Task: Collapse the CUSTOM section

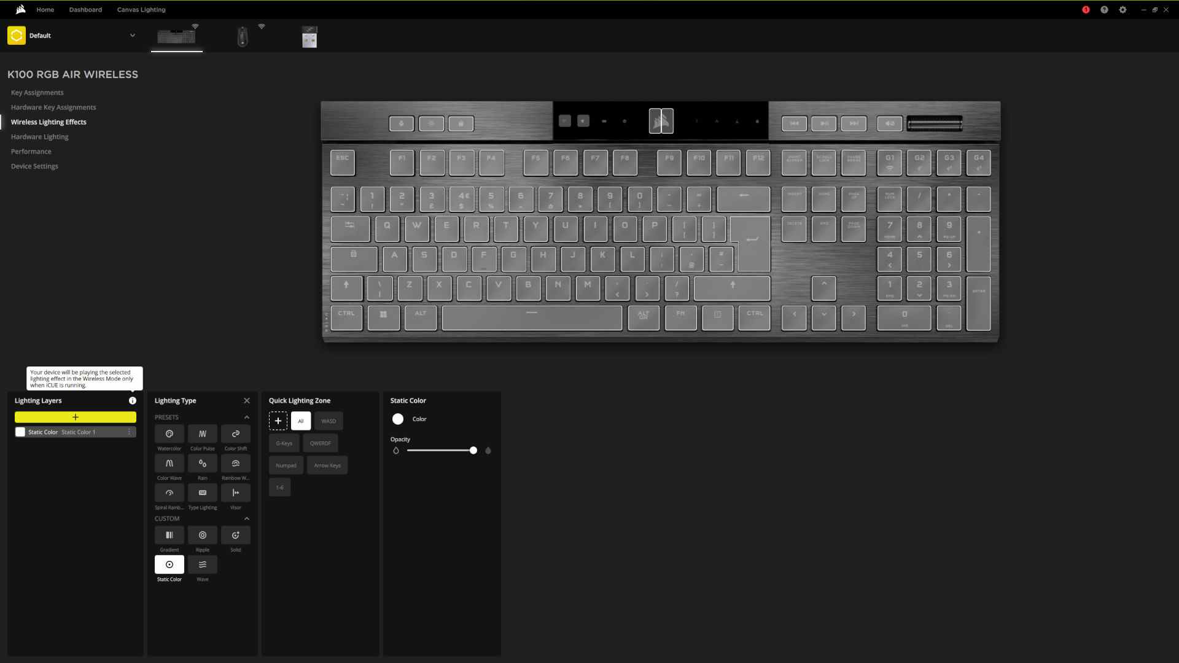Action: [x=247, y=518]
